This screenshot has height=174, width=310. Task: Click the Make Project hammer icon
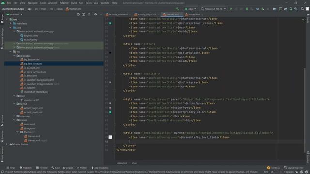177,9
